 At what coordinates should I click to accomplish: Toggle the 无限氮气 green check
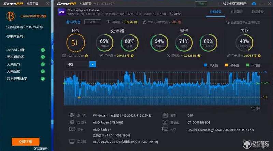coord(43,64)
